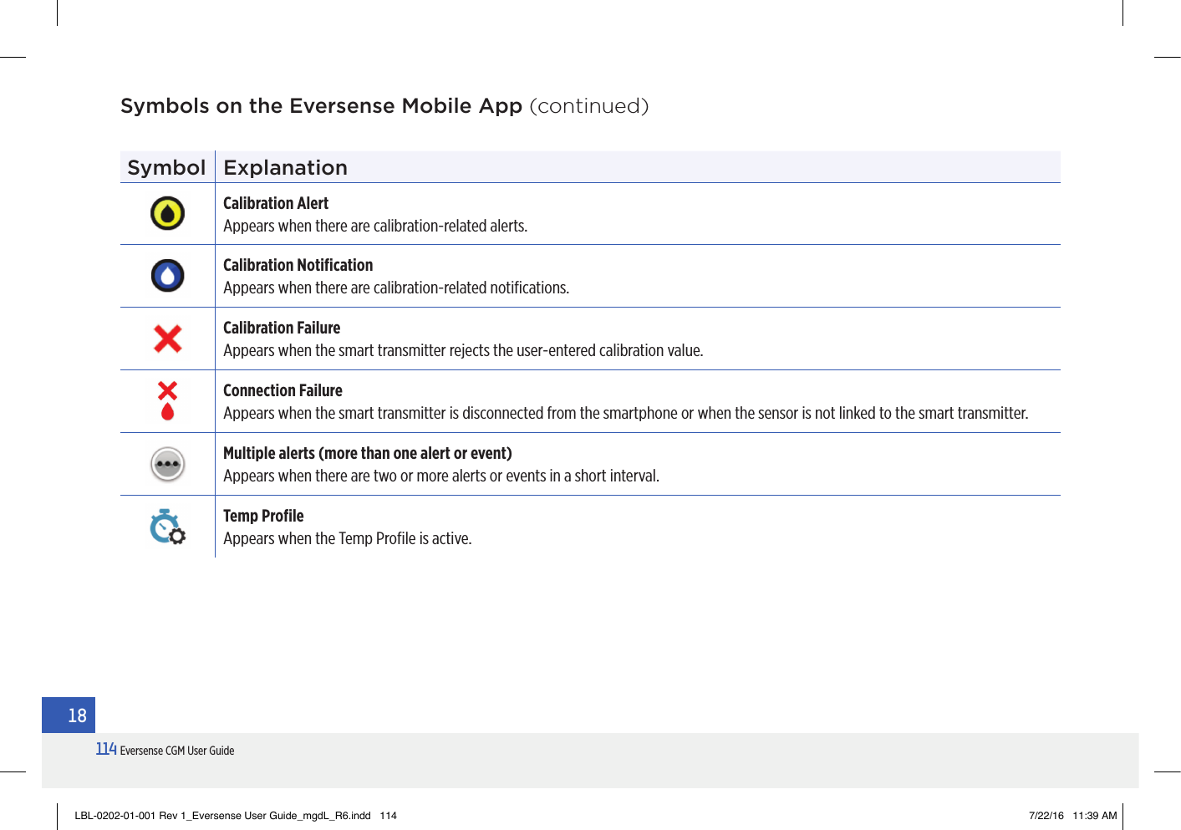Click the time stamp "11:39 AM"

point(1095,816)
